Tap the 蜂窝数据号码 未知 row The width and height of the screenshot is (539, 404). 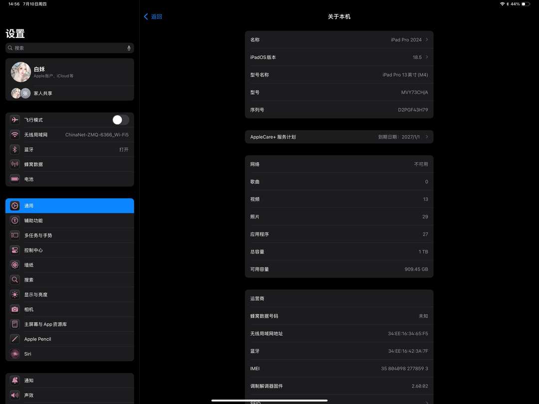pos(339,316)
